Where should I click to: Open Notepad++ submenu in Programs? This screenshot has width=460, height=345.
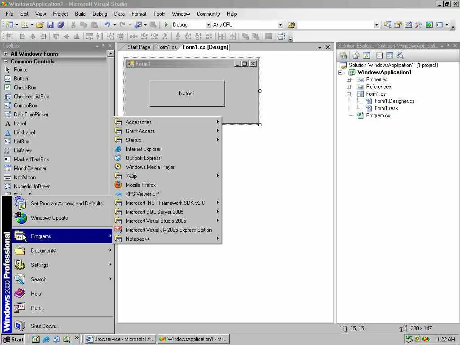point(167,239)
